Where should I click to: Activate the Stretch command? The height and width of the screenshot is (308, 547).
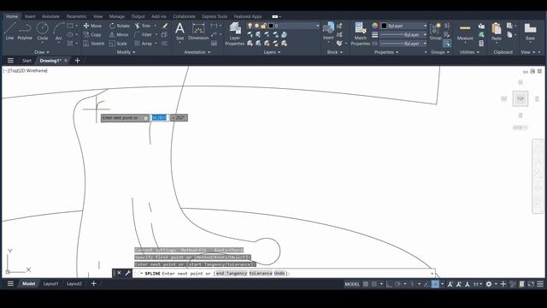94,44
